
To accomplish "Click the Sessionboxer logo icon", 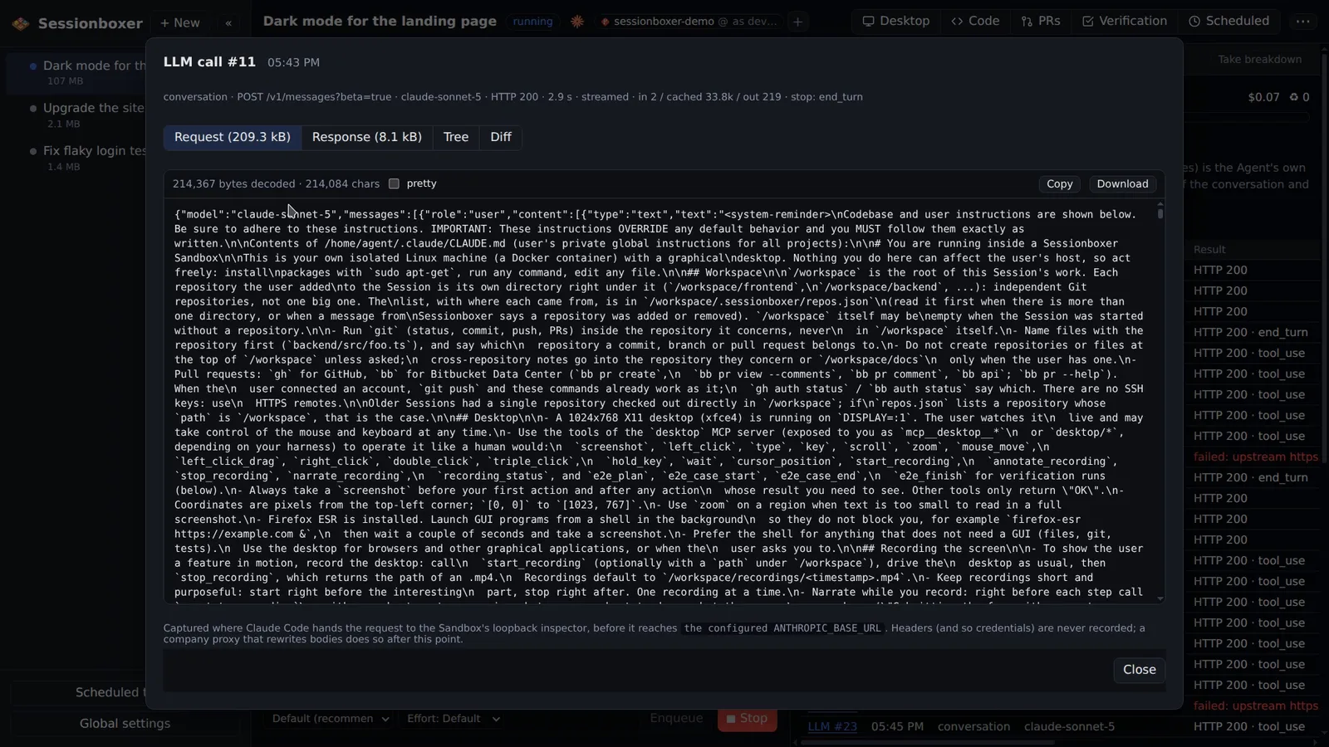I will (x=21, y=23).
